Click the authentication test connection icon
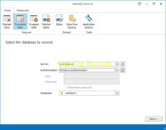Screen dimensions: 166x130 pyautogui.click(x=123, y=70)
